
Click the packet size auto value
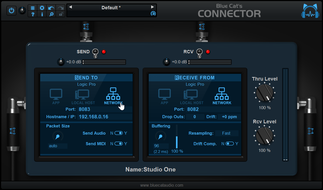point(58,146)
